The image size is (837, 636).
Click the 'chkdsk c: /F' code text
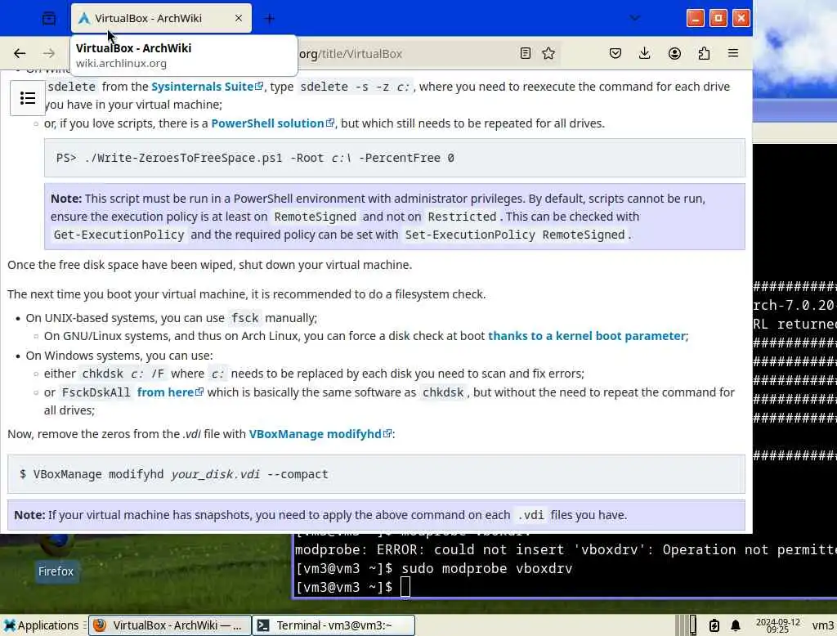coord(123,374)
